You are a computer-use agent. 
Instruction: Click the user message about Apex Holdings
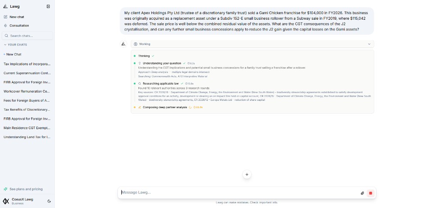(x=247, y=21)
